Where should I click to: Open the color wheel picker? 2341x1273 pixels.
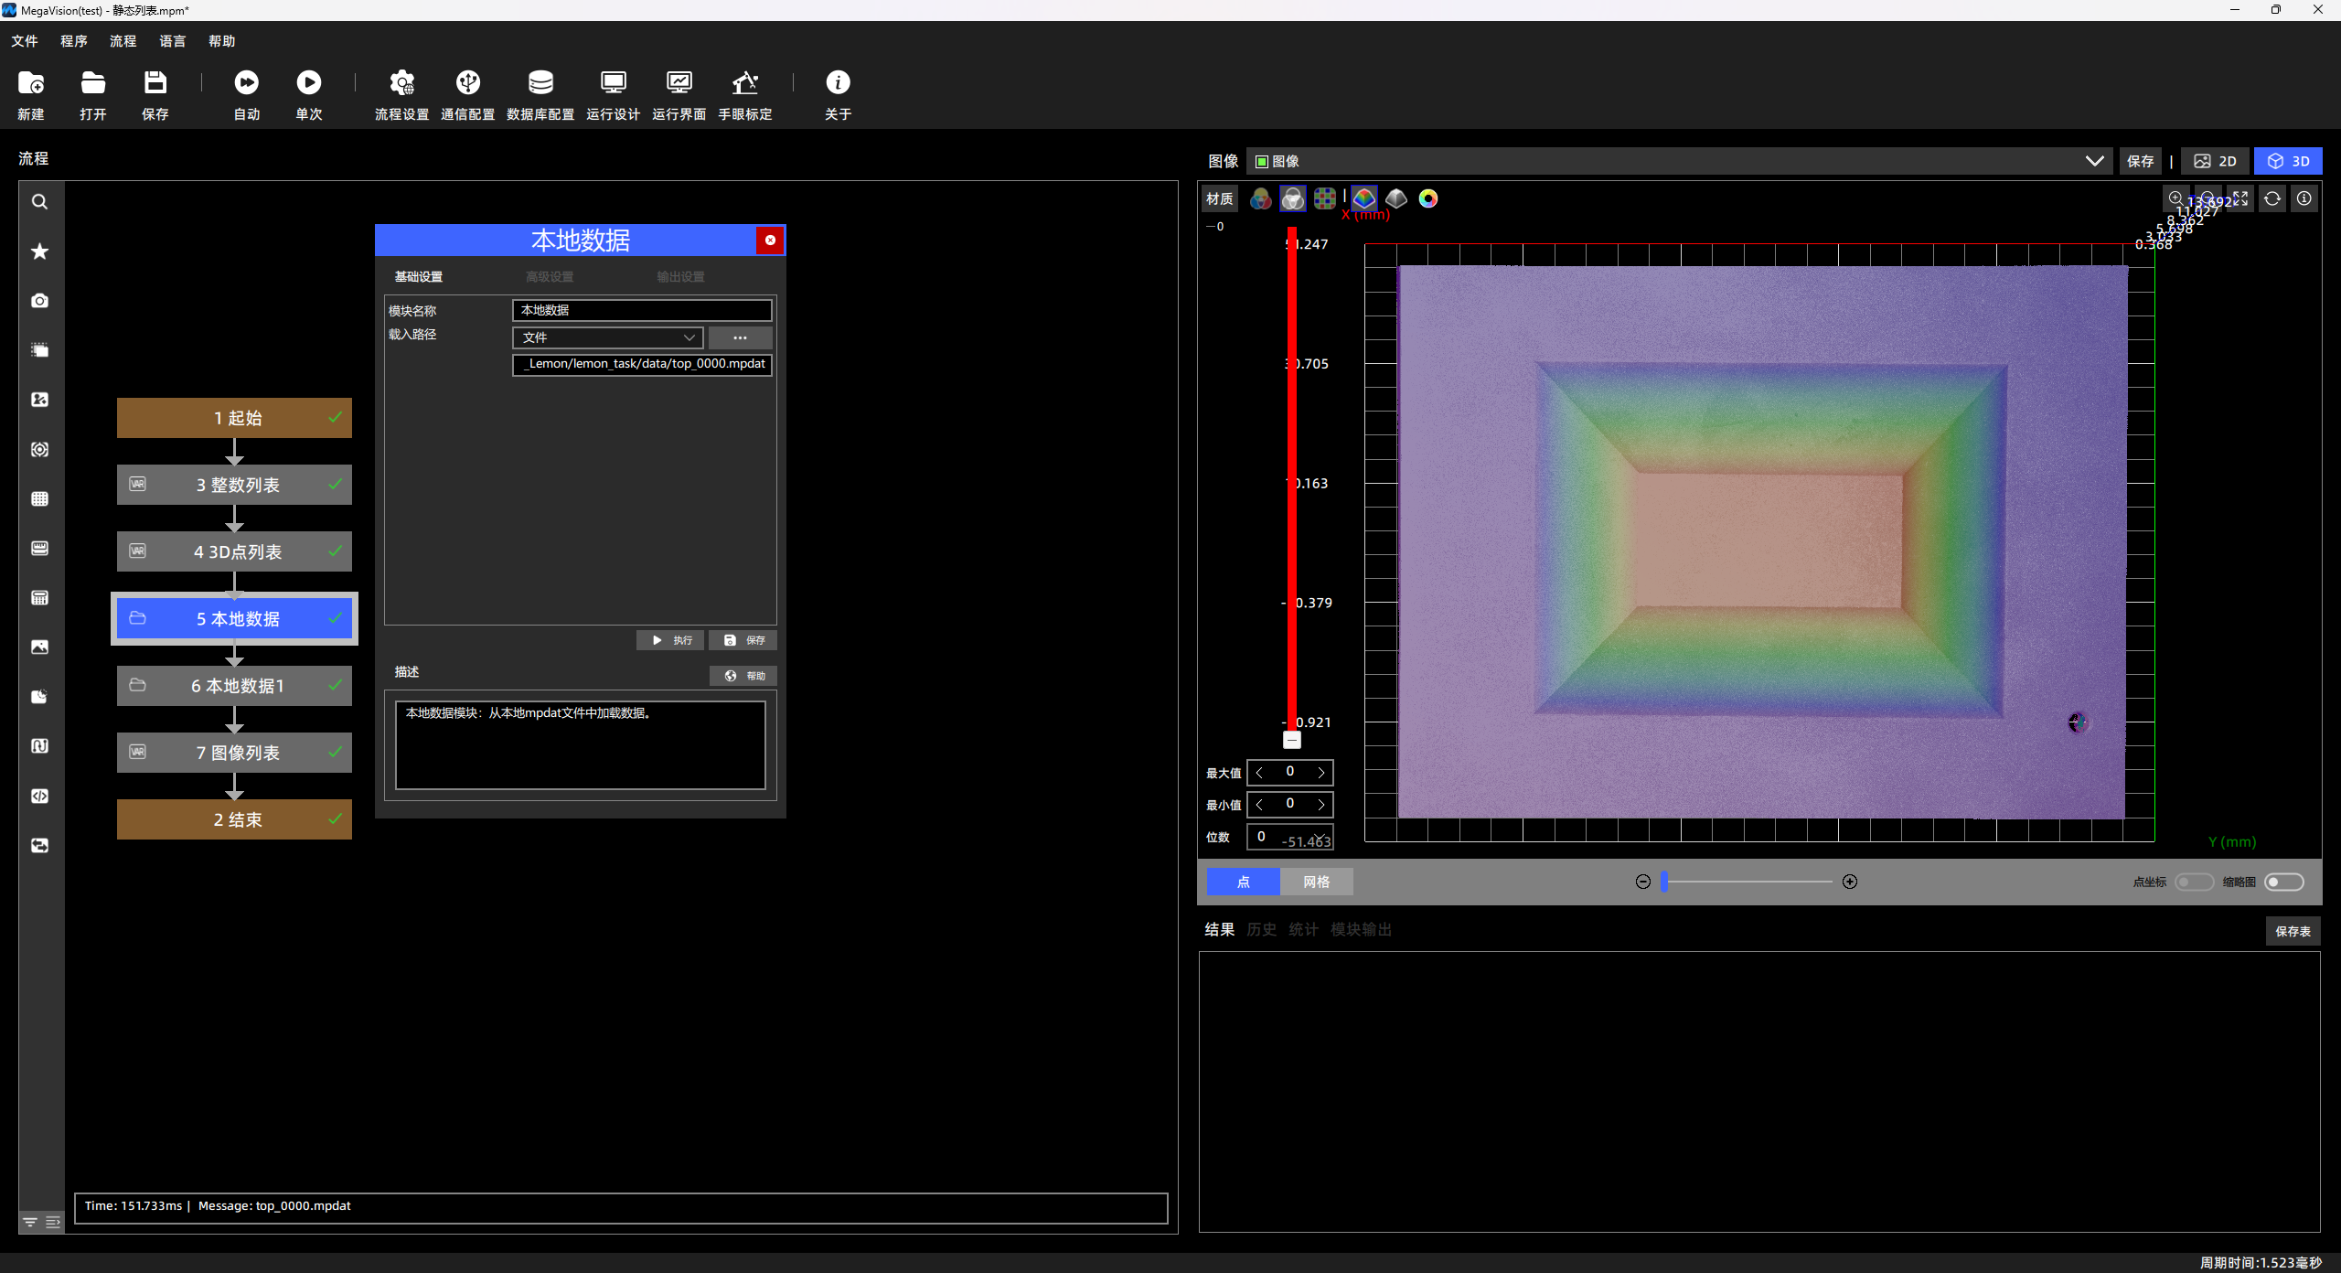(x=1428, y=199)
